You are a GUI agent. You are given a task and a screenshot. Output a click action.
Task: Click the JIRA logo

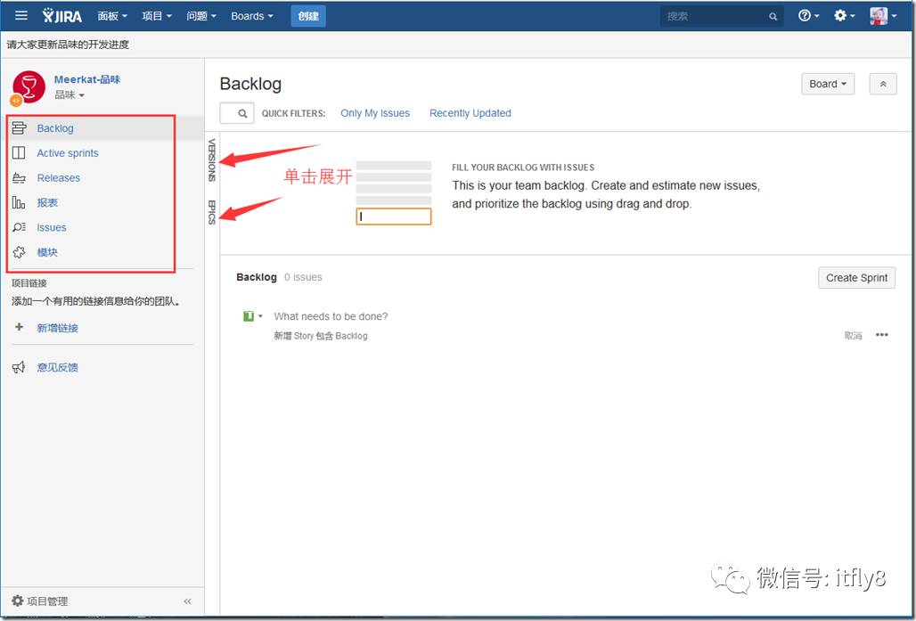pyautogui.click(x=61, y=16)
